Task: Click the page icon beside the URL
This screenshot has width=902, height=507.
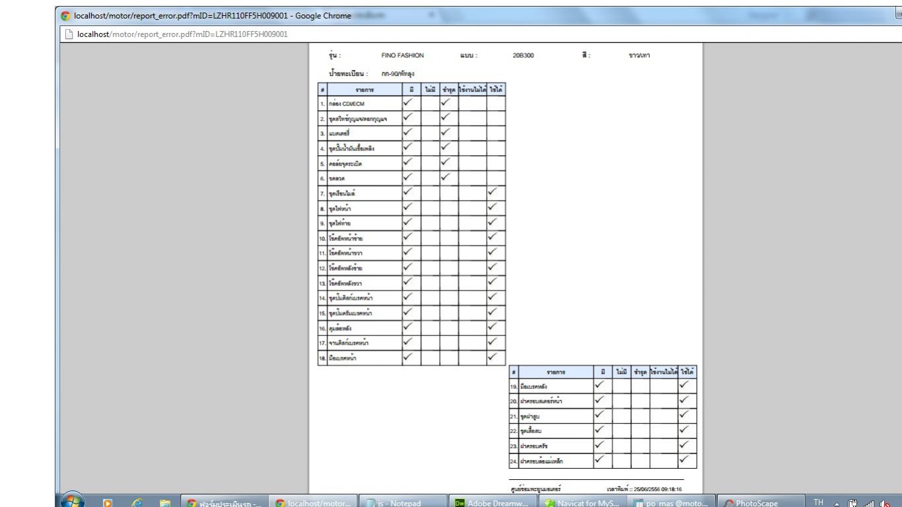Action: (x=69, y=34)
